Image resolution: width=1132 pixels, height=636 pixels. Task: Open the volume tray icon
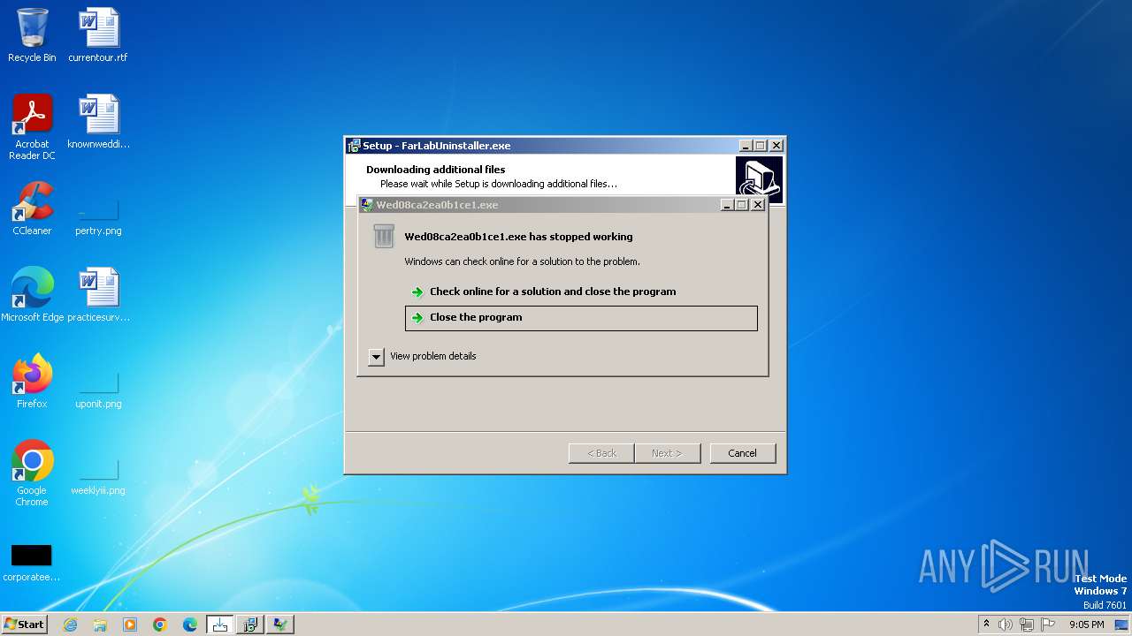(x=1006, y=625)
